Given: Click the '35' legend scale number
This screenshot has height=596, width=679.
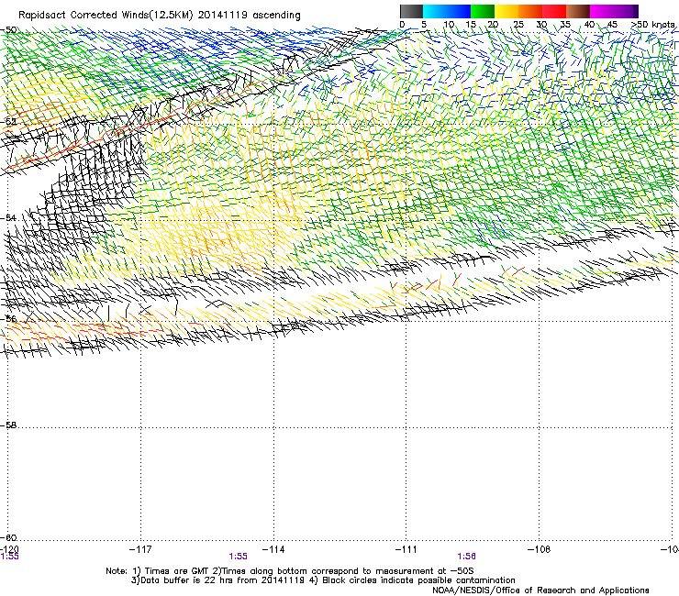Looking at the screenshot, I should 565,25.
